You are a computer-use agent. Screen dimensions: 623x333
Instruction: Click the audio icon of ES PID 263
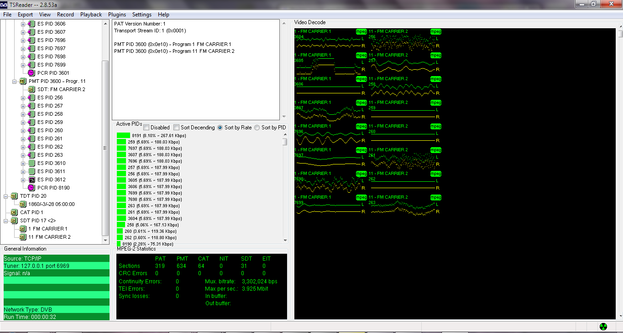click(x=31, y=155)
